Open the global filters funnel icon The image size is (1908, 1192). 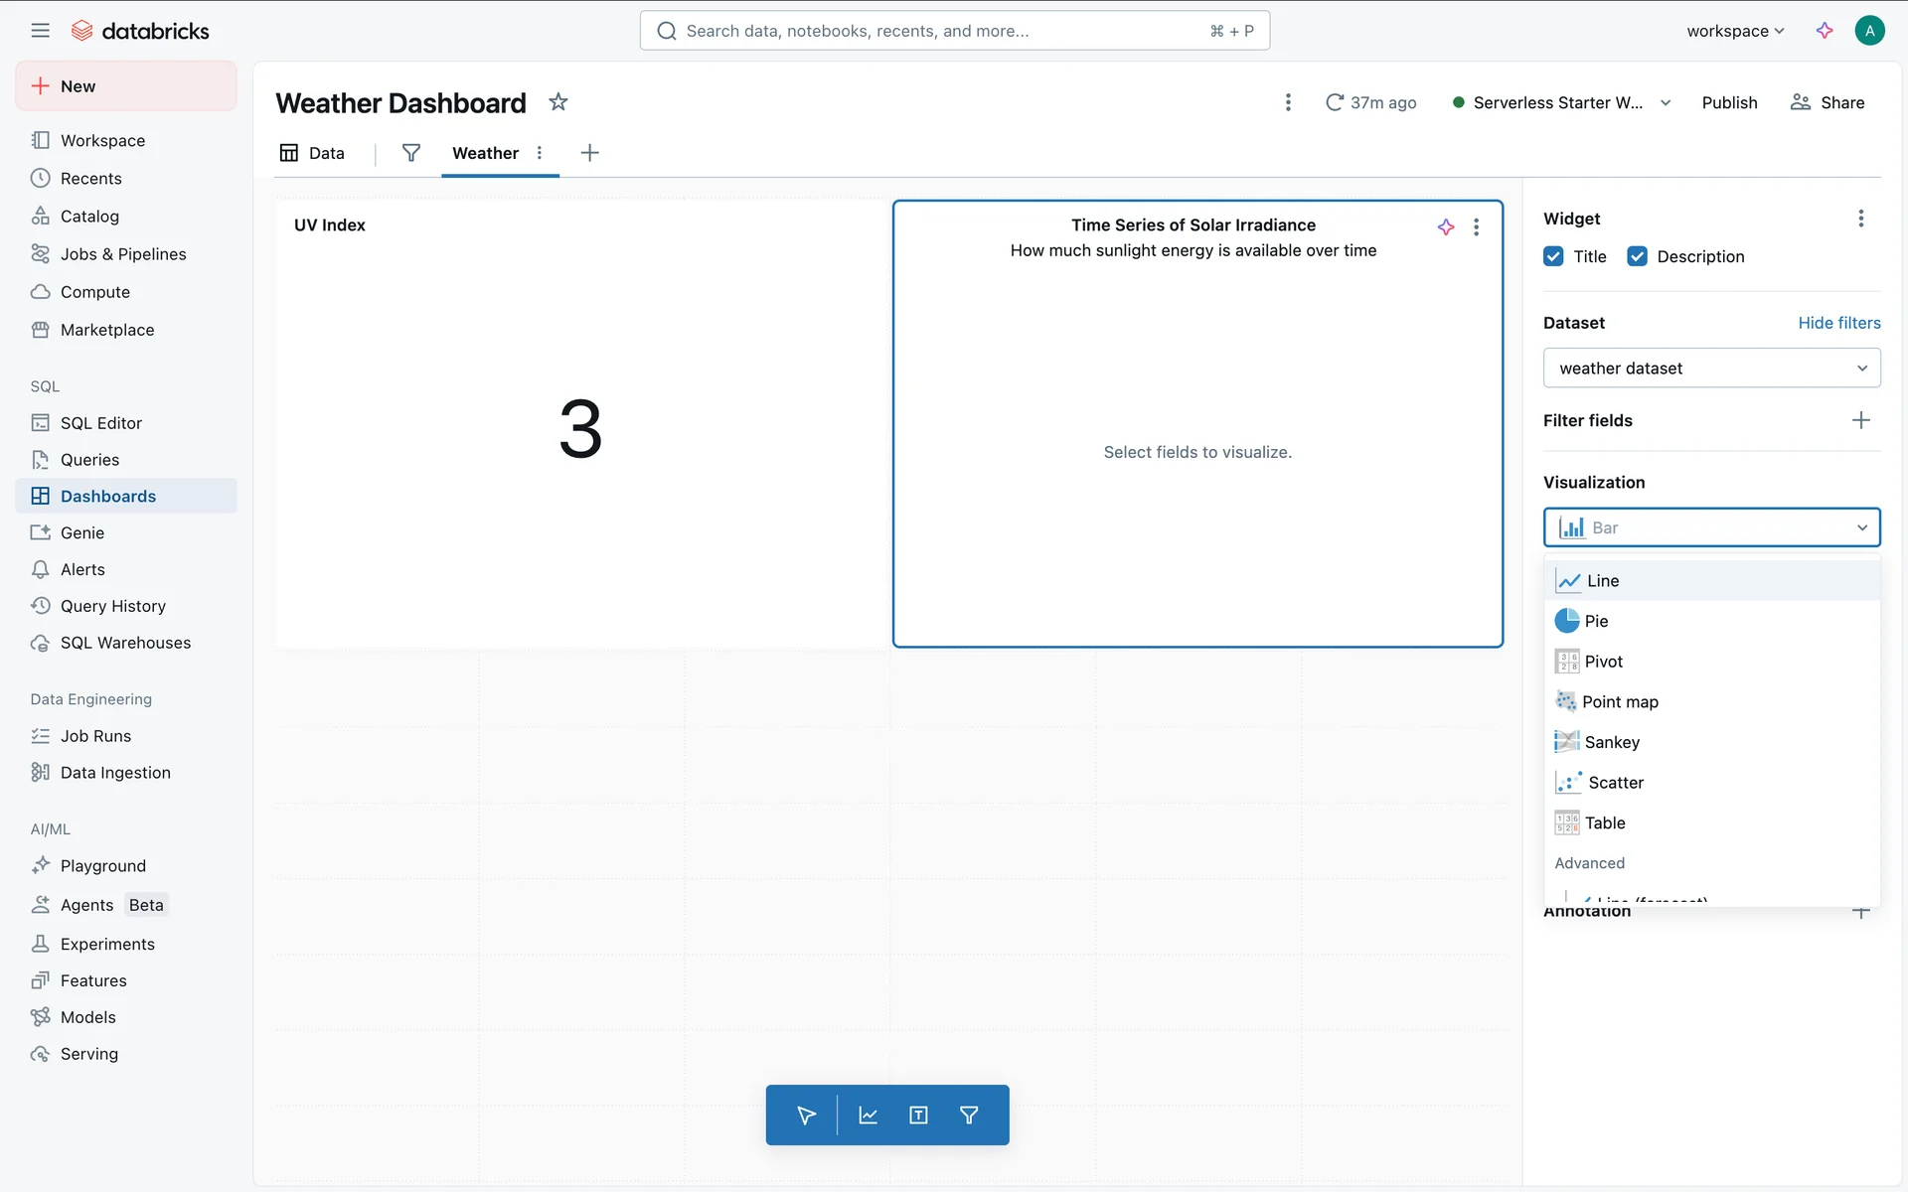point(410,153)
